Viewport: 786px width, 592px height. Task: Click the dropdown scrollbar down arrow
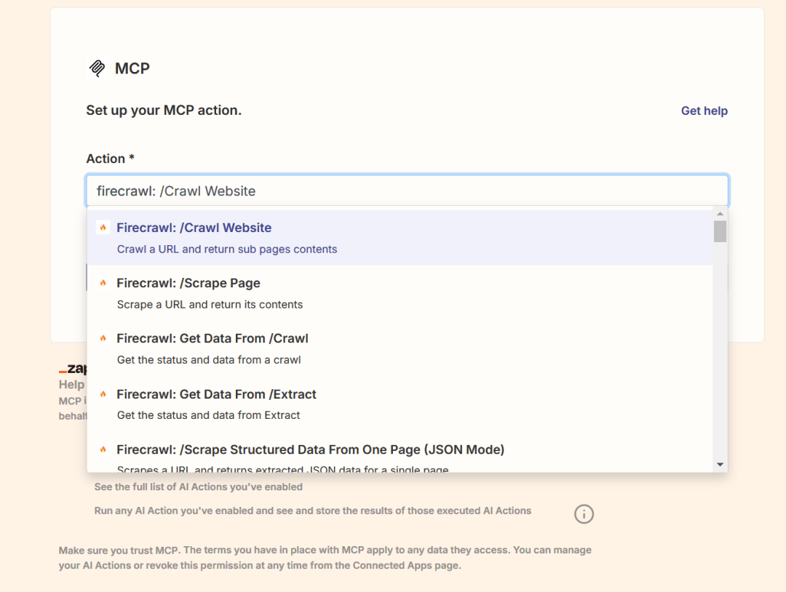[x=720, y=464]
